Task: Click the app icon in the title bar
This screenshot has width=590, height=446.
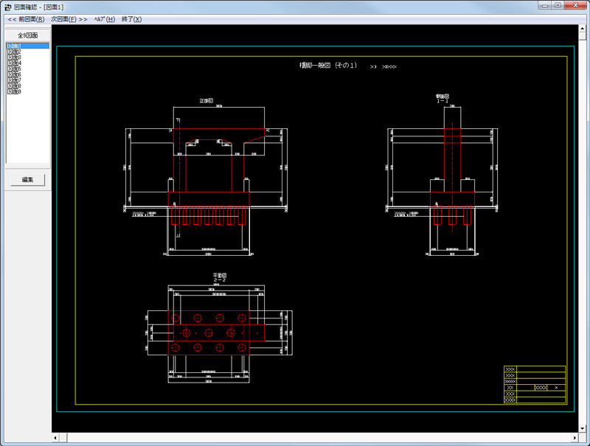Action: (x=7, y=7)
